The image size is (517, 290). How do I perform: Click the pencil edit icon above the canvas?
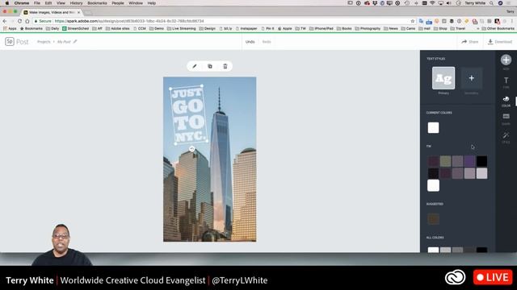[195, 66]
